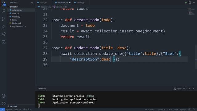Image resolution: width=197 pixels, height=111 pixels.
Task: Change language mode Python in status bar
Action: (183, 109)
